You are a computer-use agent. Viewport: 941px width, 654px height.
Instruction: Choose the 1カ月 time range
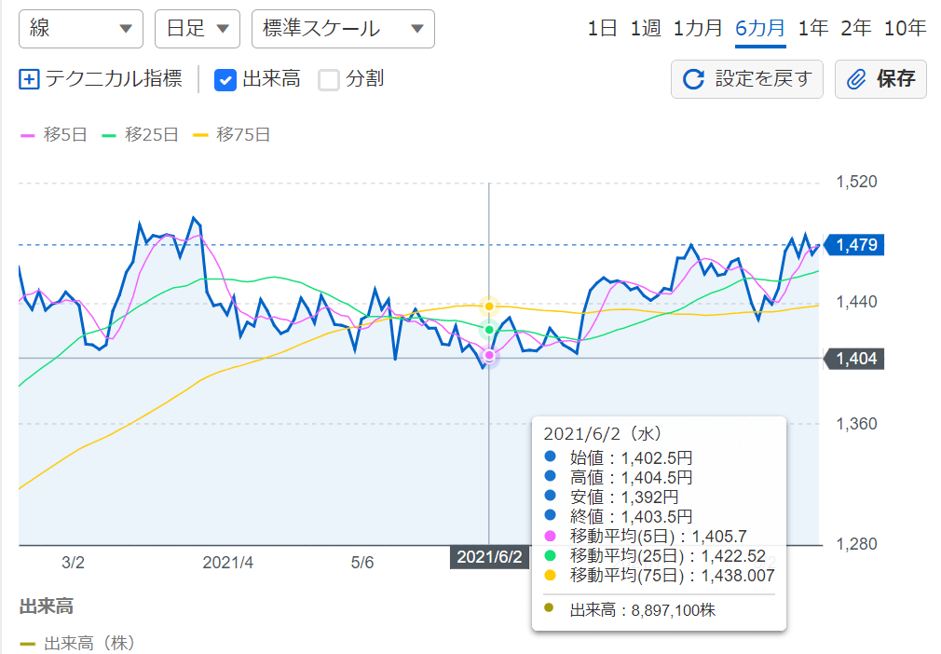point(698,28)
